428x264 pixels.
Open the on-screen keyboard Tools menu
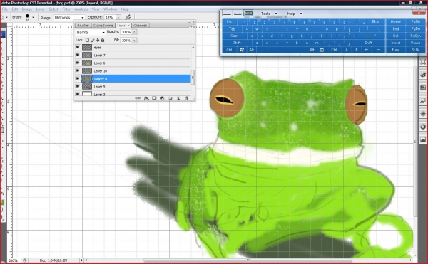[269, 14]
